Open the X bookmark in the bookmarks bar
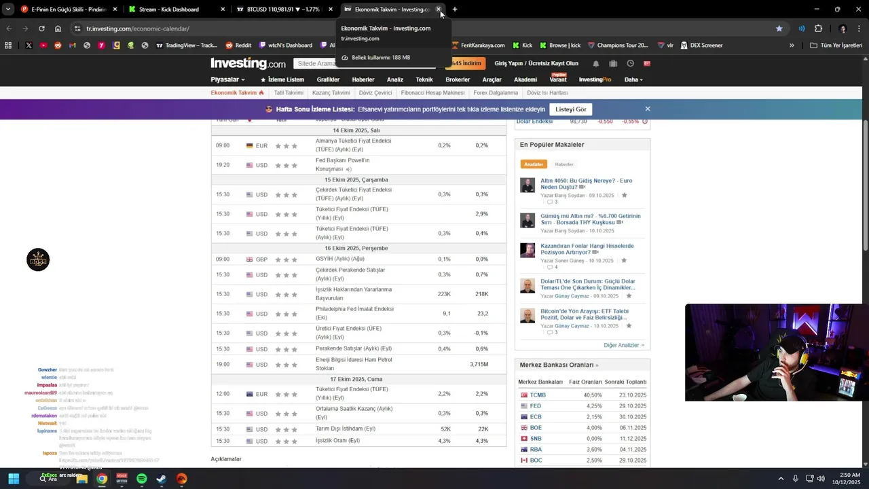Screen dimensions: 869x489 tap(29, 46)
